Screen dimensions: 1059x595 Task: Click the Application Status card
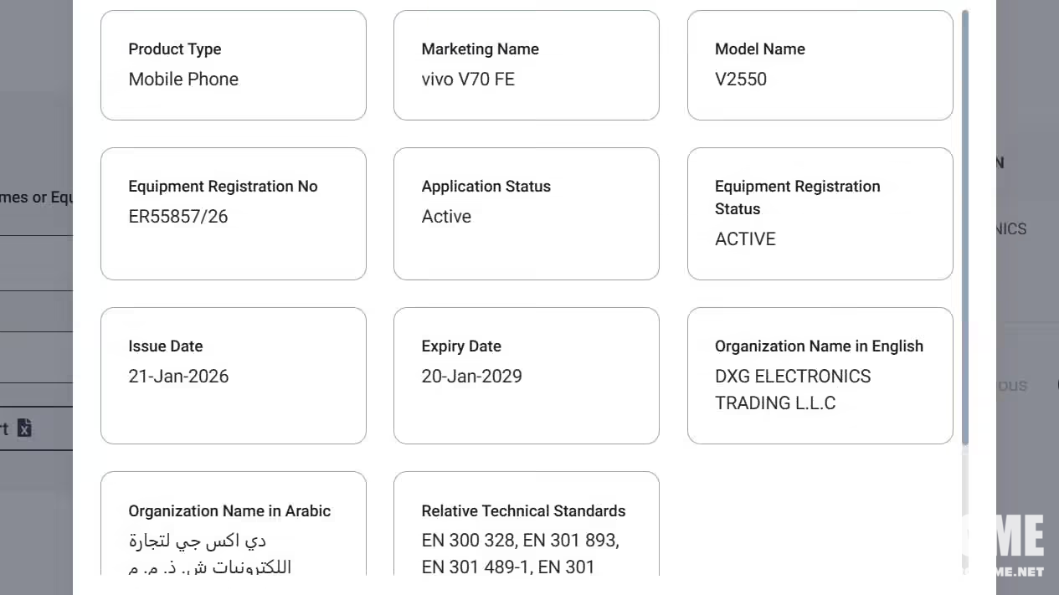(526, 213)
